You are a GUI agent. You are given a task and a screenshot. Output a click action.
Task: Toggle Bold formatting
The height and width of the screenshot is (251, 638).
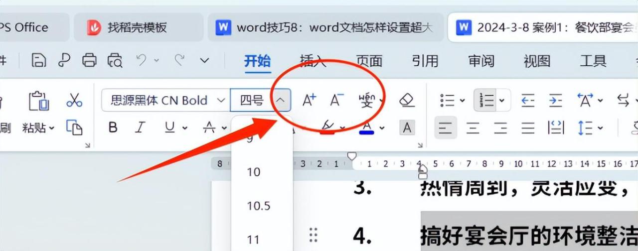coord(113,127)
